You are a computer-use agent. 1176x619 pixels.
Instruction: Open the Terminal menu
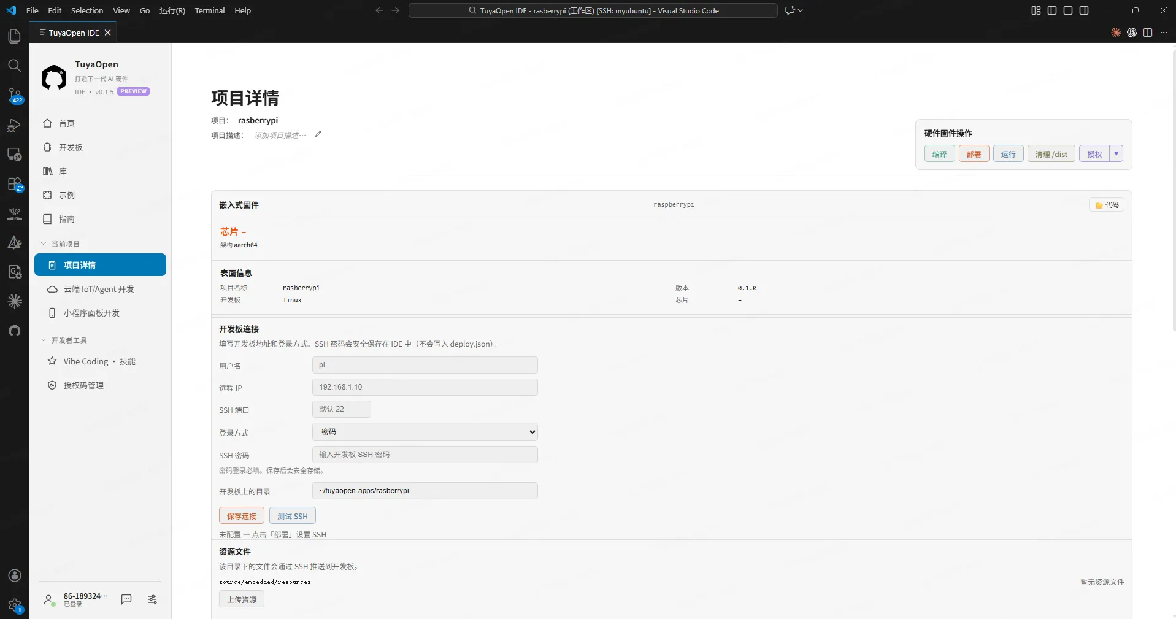tap(210, 10)
